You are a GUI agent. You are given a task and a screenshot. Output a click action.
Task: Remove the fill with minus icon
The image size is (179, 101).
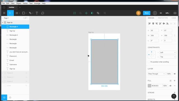pos(175,86)
